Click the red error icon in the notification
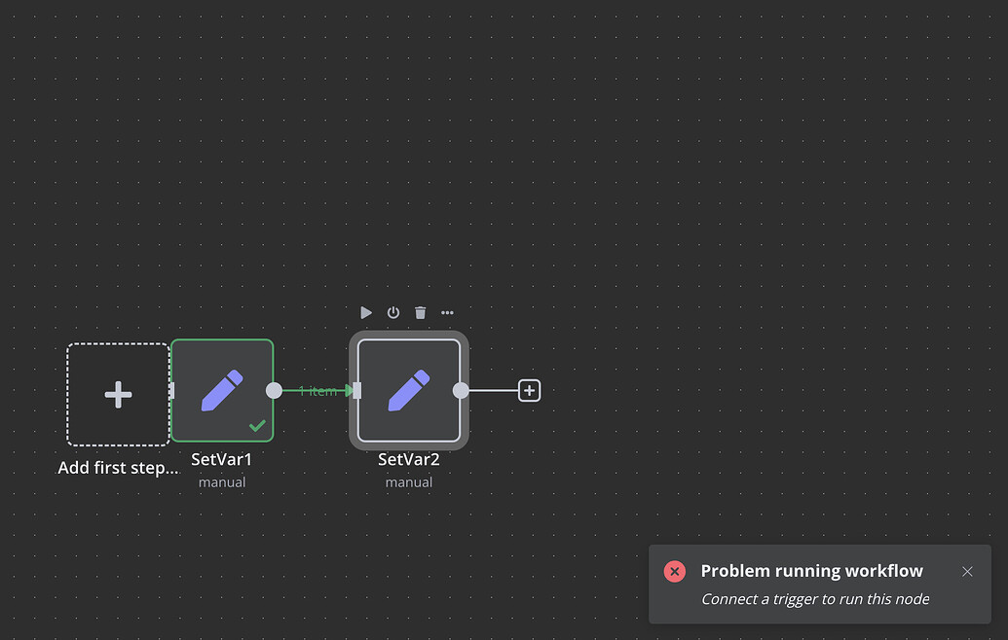 pyautogui.click(x=675, y=571)
